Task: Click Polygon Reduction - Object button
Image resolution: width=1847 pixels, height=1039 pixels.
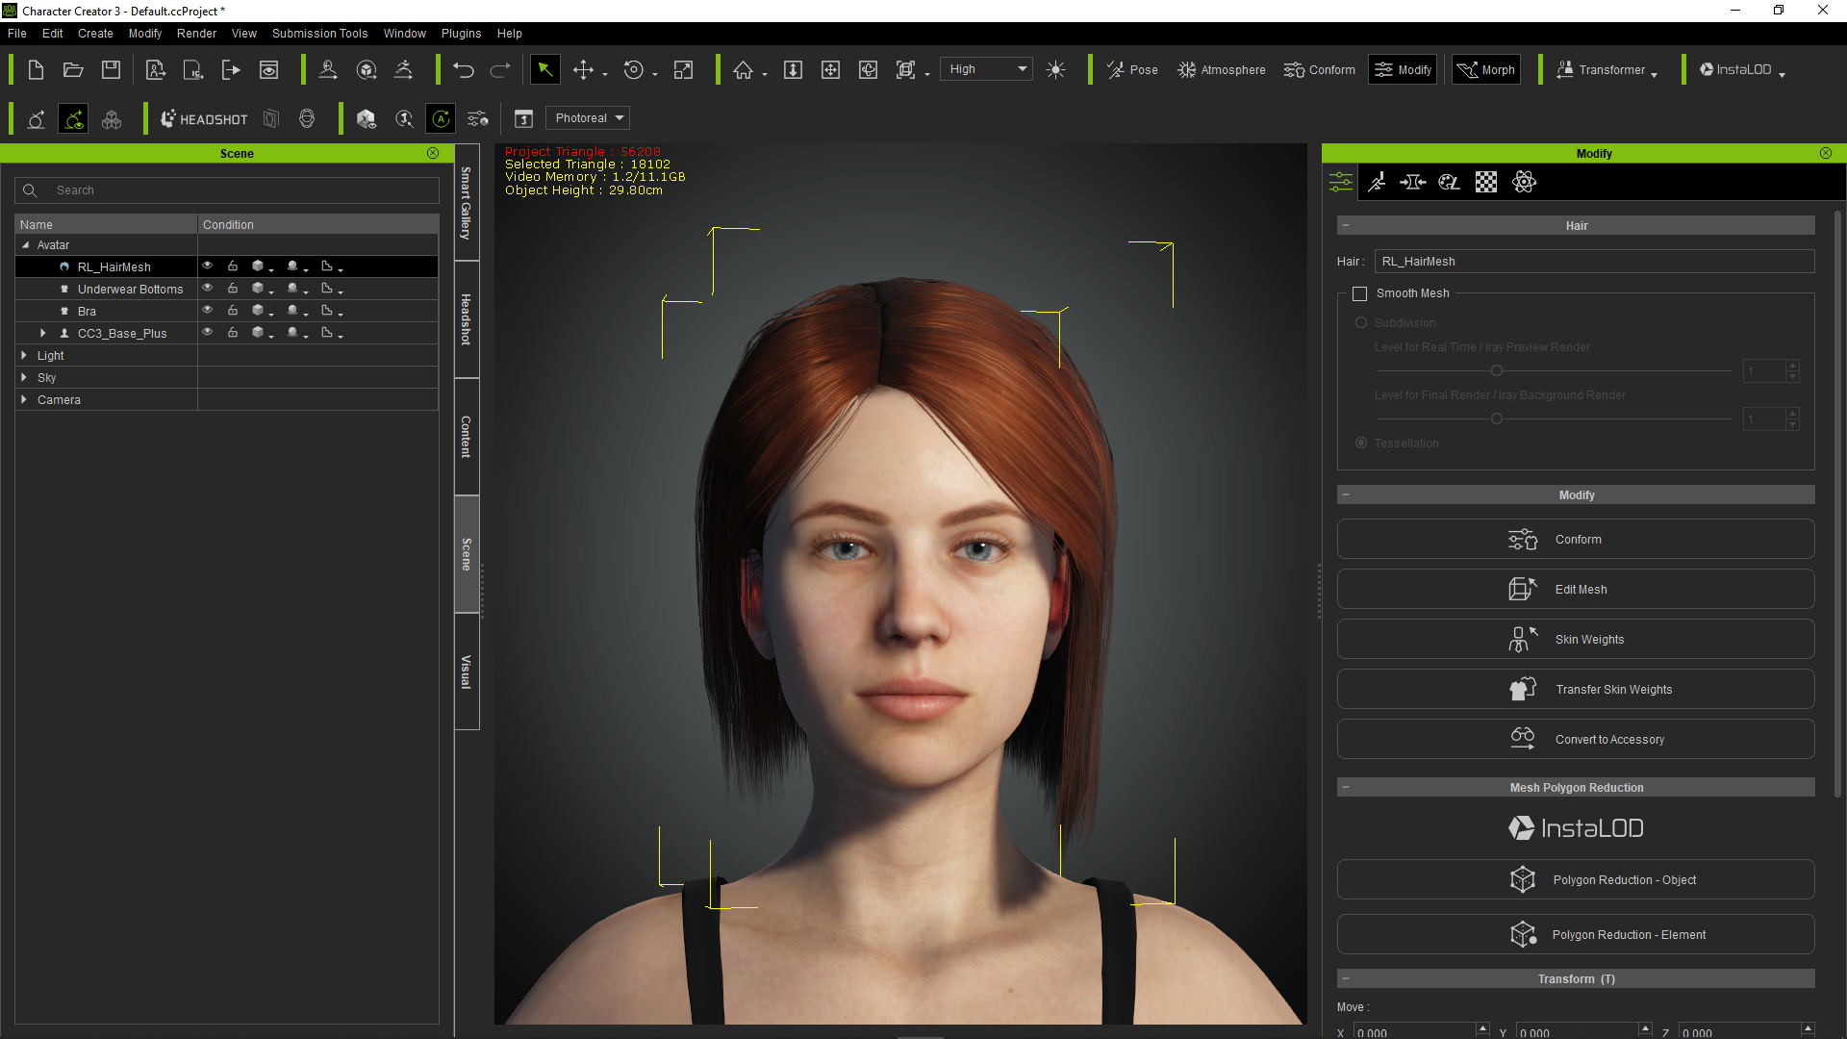Action: (x=1576, y=879)
